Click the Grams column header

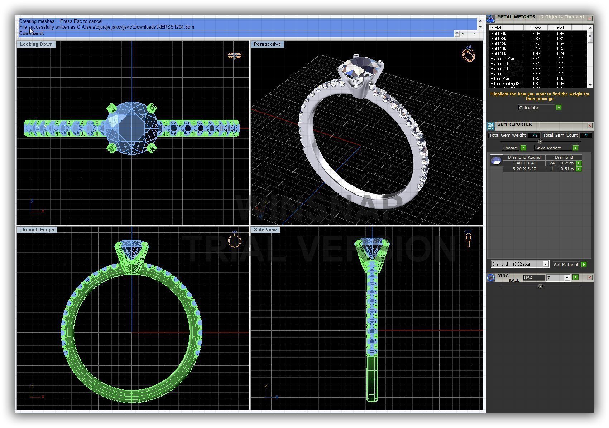[536, 28]
